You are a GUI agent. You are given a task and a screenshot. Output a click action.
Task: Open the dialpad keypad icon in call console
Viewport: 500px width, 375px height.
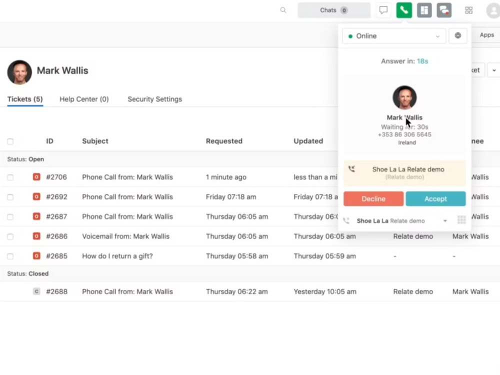(461, 219)
